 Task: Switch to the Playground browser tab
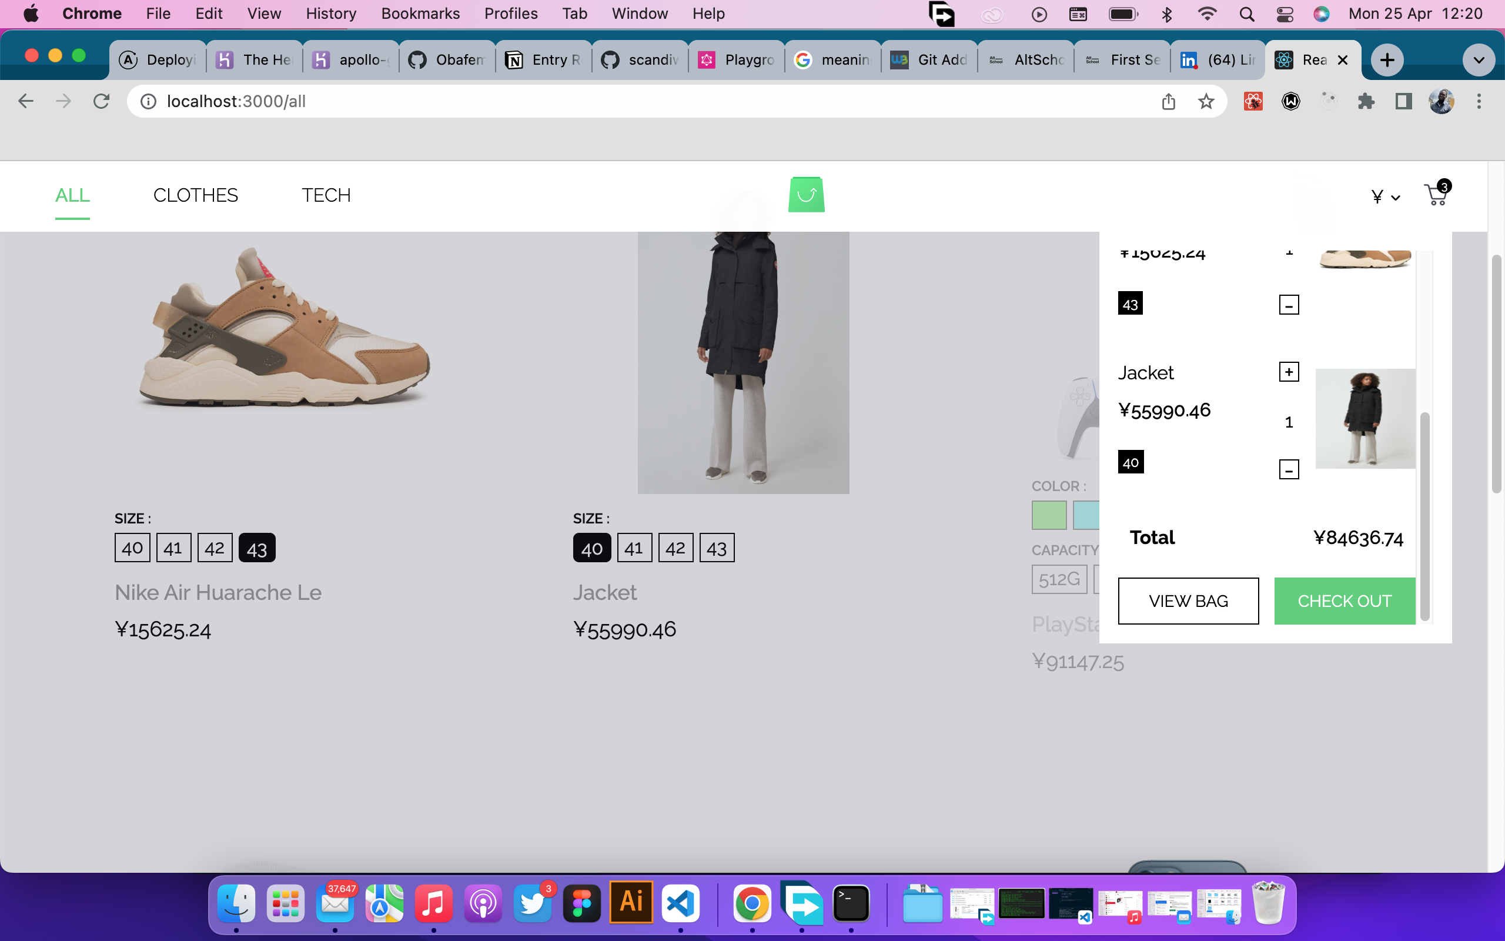click(x=736, y=60)
